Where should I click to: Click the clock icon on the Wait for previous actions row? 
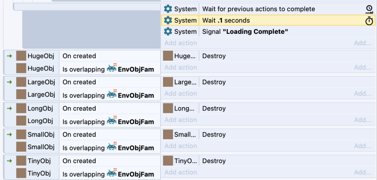(x=369, y=9)
